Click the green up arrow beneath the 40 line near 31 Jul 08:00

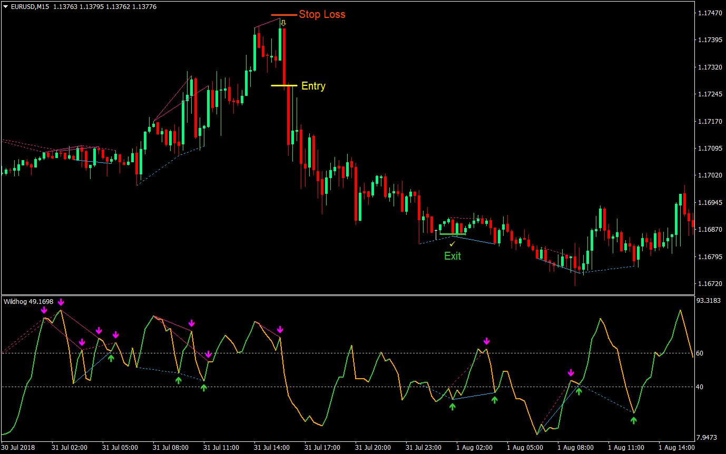[178, 379]
